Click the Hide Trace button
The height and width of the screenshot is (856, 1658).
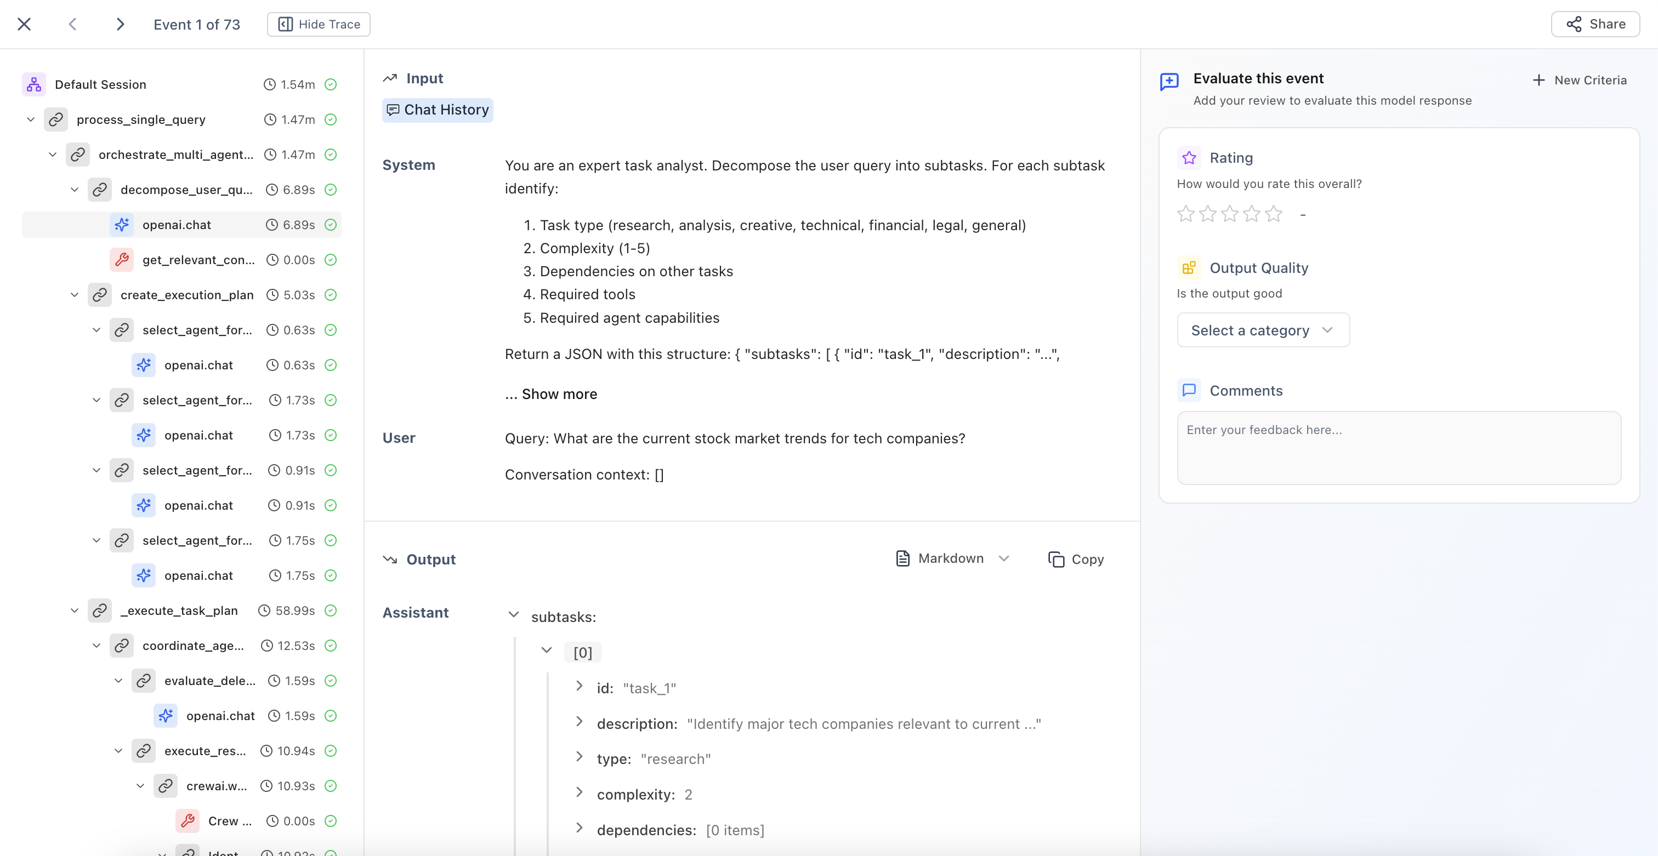[x=319, y=25]
